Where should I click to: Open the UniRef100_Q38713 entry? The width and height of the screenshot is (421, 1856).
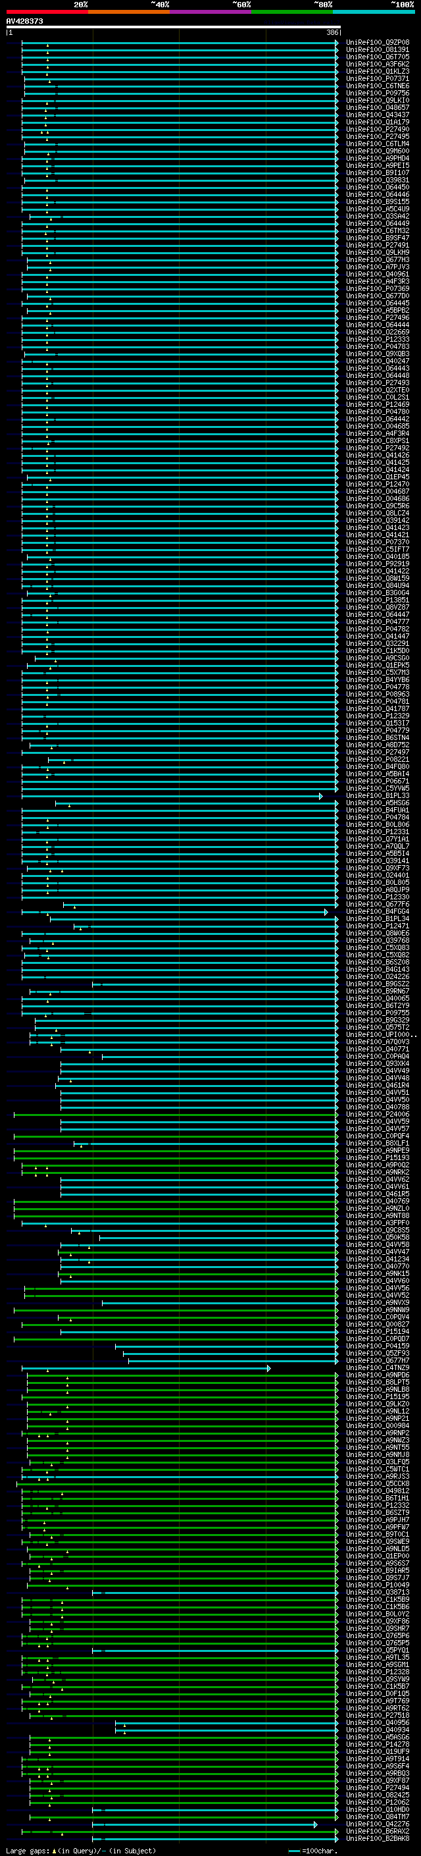[378, 1592]
